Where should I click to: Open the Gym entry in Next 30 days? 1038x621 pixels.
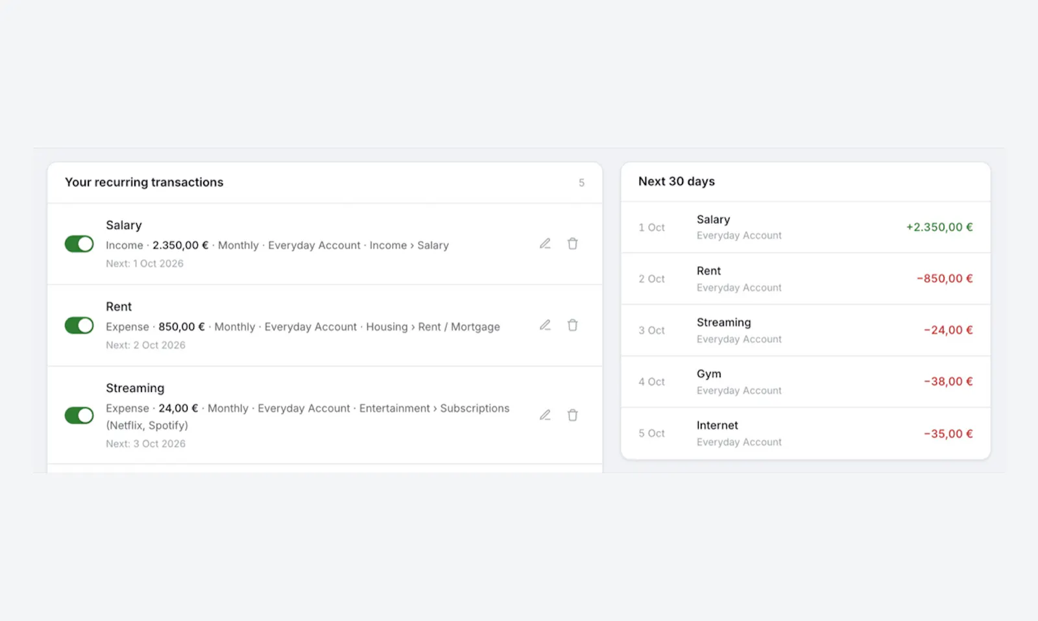coord(806,382)
